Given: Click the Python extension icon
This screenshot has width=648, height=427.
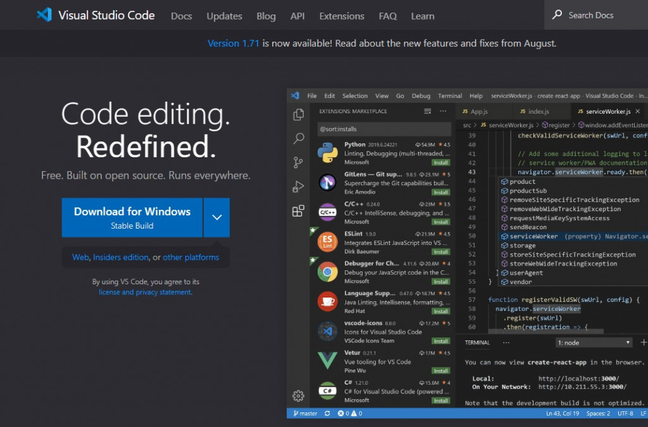Looking at the screenshot, I should pyautogui.click(x=328, y=153).
